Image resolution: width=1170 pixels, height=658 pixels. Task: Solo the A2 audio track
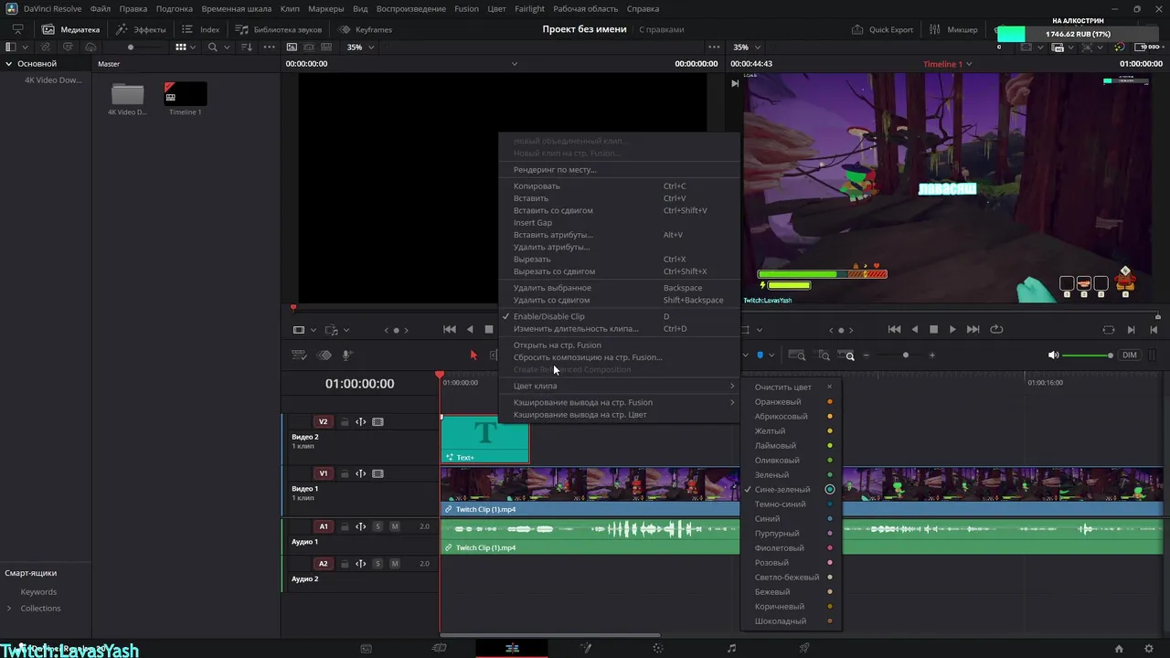378,564
